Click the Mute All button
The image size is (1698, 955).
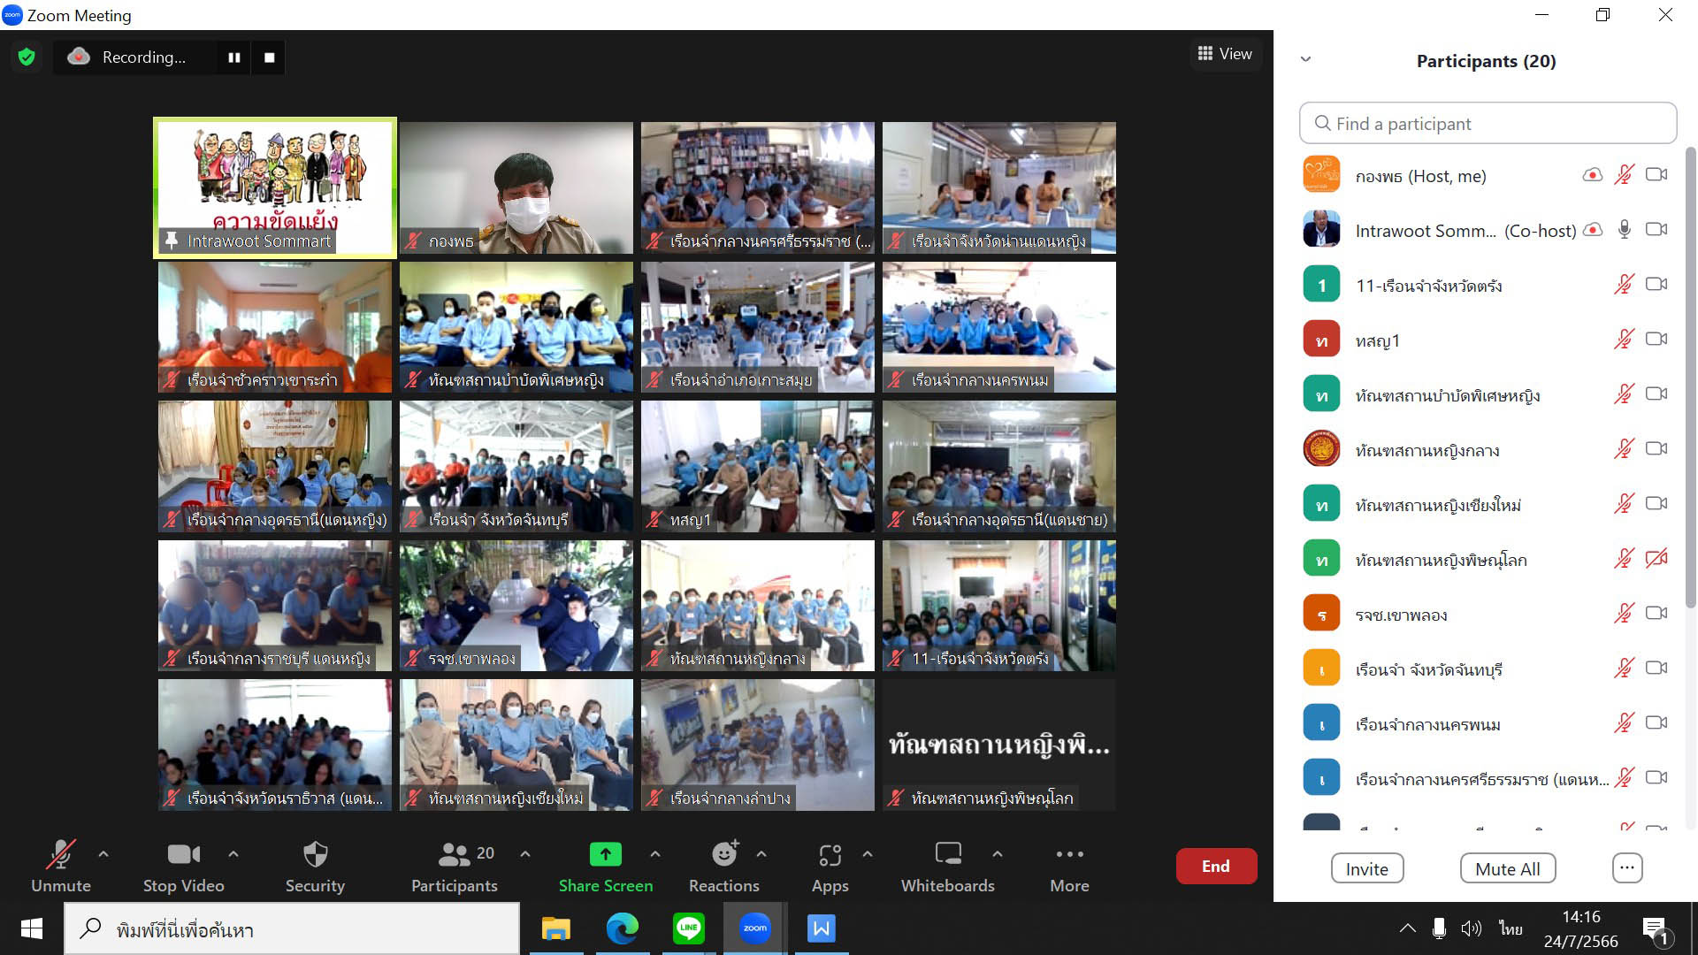(x=1507, y=868)
